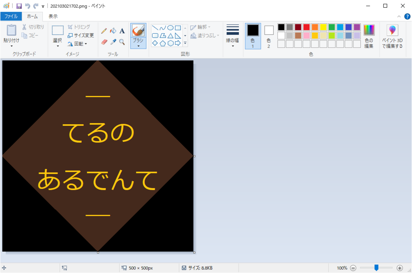Choose the rounded rectangle shape
The image size is (412, 273).
155,36
